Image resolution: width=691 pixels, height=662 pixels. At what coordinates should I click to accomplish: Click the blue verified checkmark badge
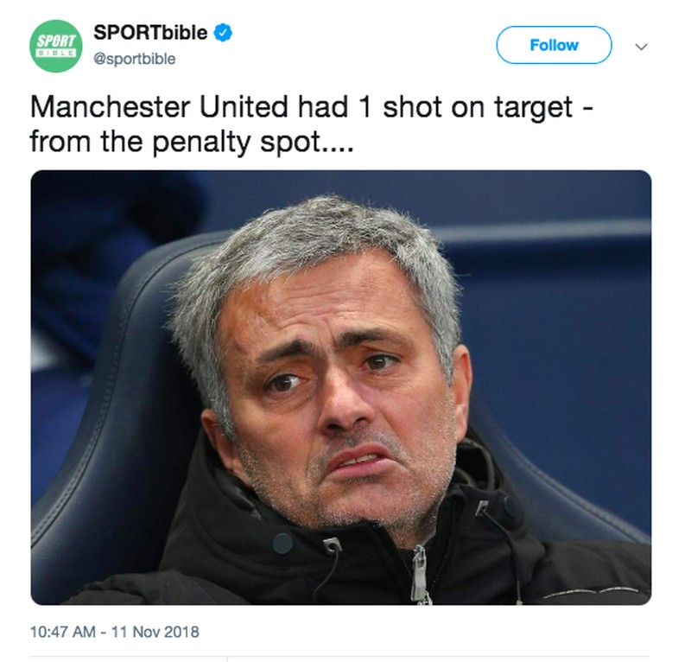(x=223, y=34)
